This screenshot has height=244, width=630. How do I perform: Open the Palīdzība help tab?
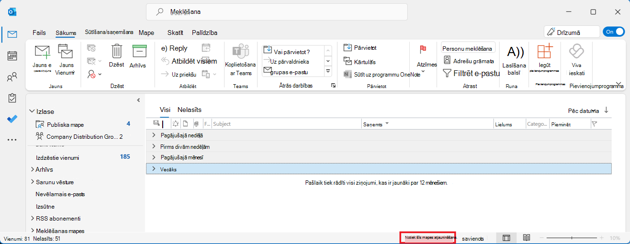click(204, 33)
